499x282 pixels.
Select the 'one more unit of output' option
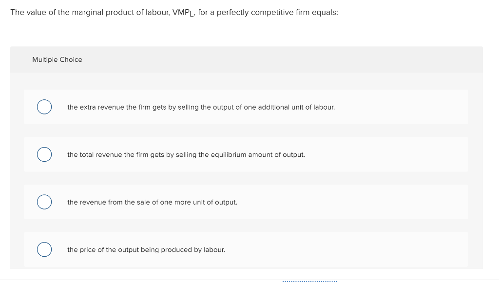coord(152,202)
